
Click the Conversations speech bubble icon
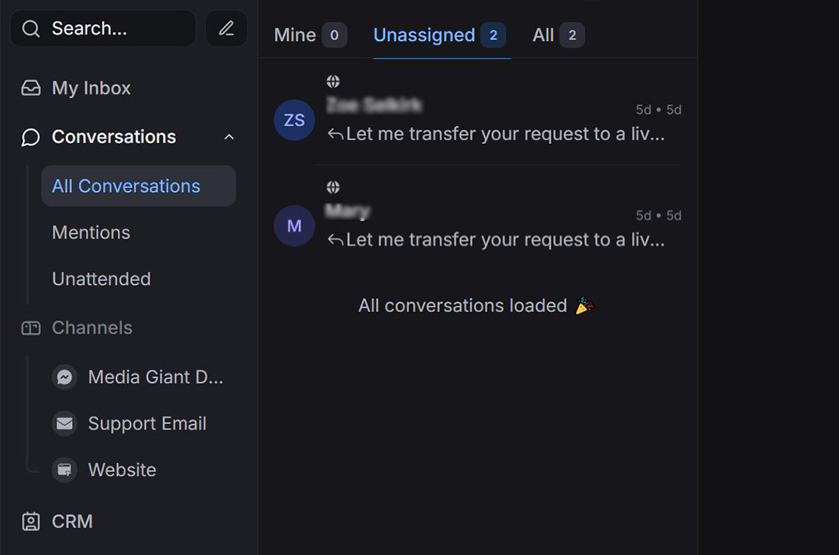pos(31,137)
